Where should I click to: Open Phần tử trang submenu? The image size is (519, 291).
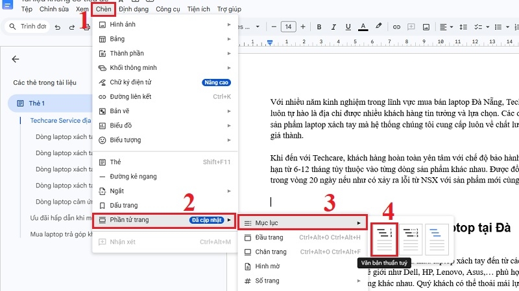pyautogui.click(x=165, y=220)
